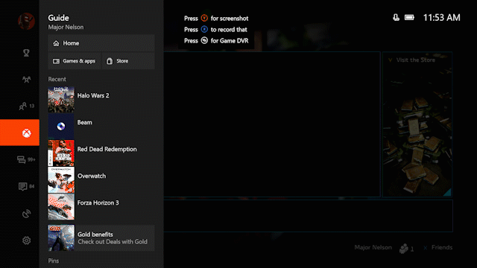Go to Home in Guide
The width and height of the screenshot is (477, 268).
point(101,43)
